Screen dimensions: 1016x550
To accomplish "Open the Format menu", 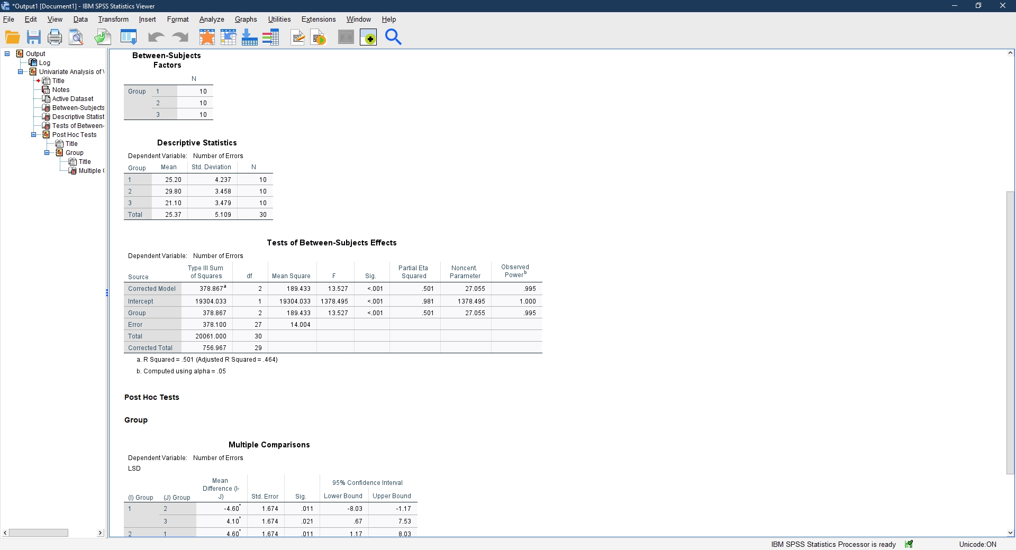I will pos(178,19).
